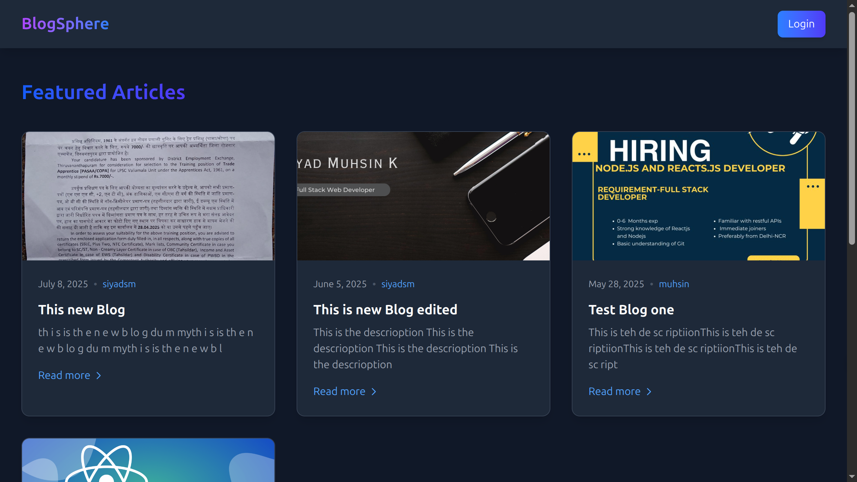Visit author muhsin on May 28 post
The width and height of the screenshot is (857, 482).
point(674,284)
